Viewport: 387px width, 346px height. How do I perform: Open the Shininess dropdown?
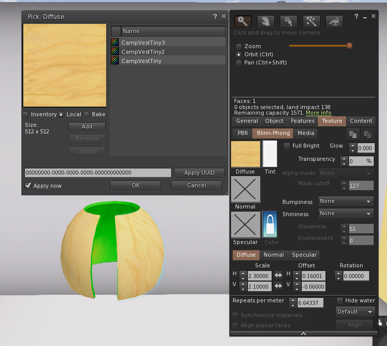point(345,214)
